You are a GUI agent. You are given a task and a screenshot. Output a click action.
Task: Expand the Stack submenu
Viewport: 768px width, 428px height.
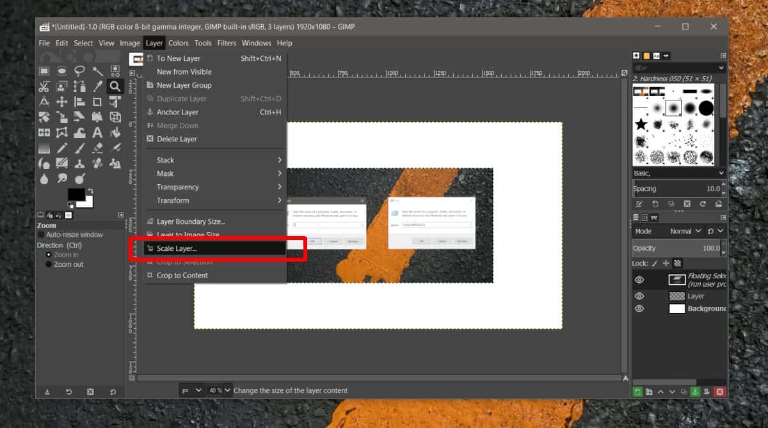click(215, 160)
